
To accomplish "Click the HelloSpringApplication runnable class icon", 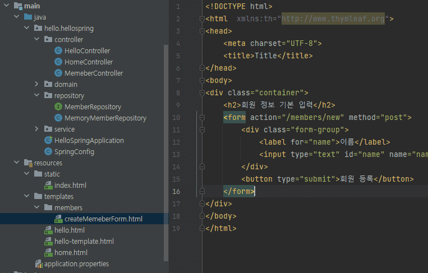I will [48, 140].
